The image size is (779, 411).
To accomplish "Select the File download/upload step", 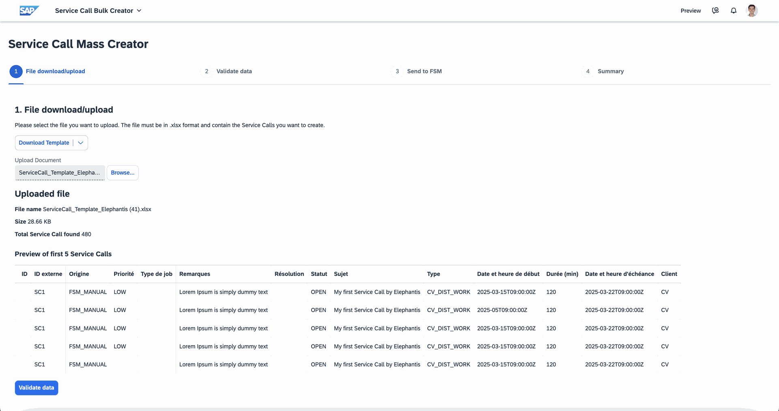I will pyautogui.click(x=55, y=71).
